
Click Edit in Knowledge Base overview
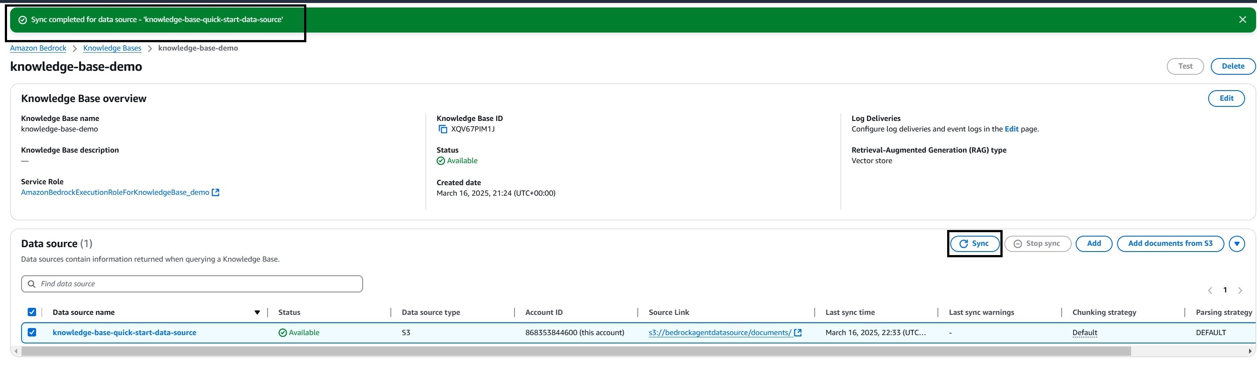(x=1226, y=99)
